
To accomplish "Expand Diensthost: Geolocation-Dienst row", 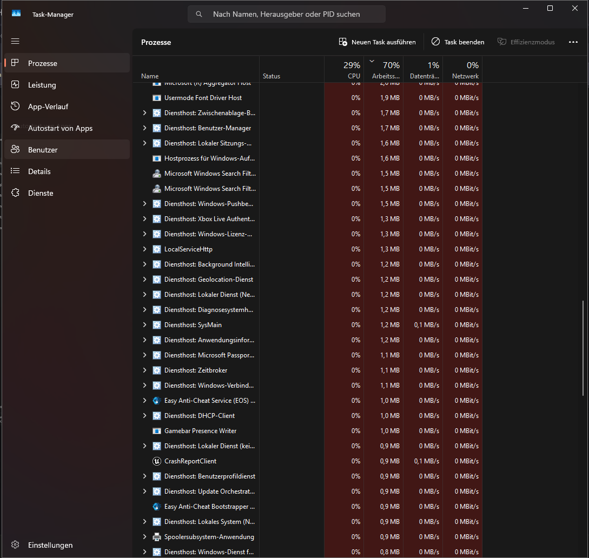I will 144,280.
